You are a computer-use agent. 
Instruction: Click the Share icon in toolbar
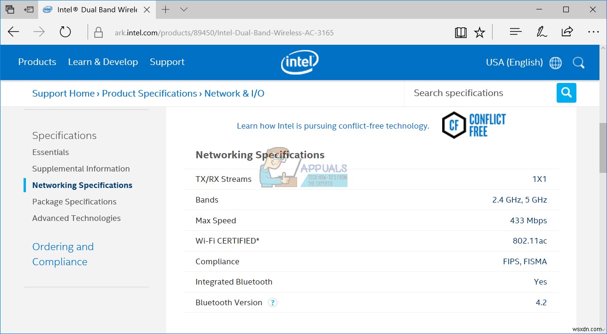[x=567, y=32]
